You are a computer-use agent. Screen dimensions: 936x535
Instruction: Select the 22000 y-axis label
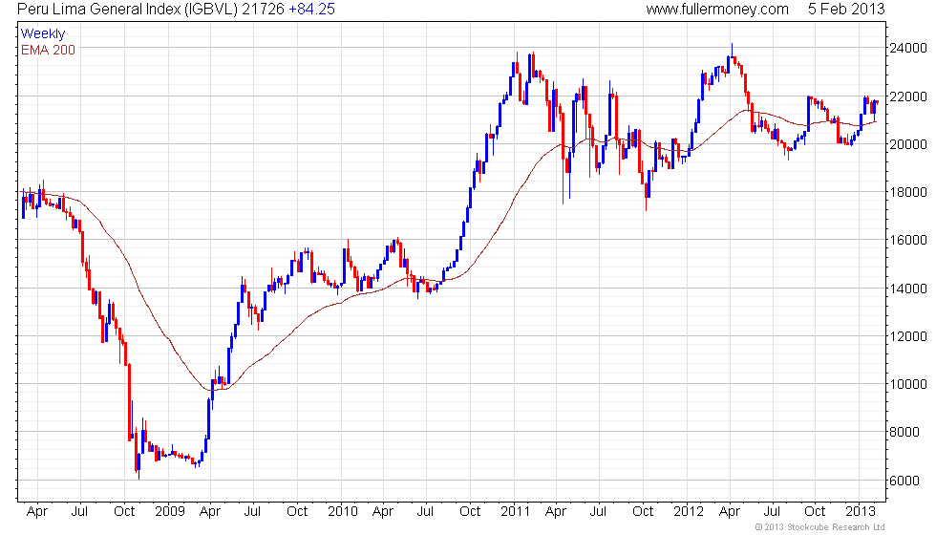click(x=908, y=96)
